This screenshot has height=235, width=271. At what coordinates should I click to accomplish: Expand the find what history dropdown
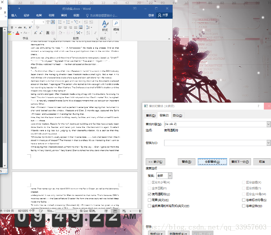point(268,124)
